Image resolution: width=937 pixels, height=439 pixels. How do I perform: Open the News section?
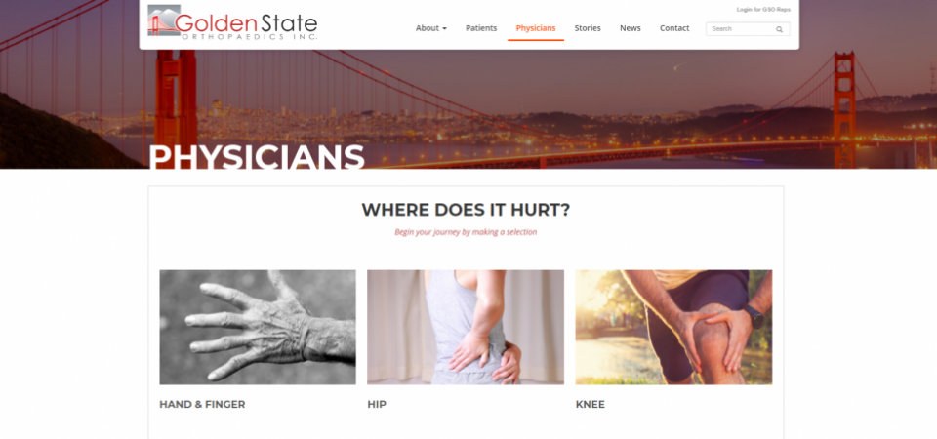click(630, 28)
